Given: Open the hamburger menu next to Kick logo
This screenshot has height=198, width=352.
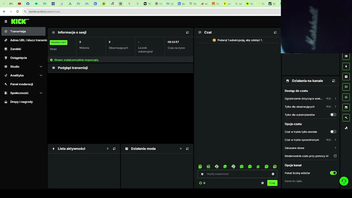Looking at the screenshot, I should 6,21.
